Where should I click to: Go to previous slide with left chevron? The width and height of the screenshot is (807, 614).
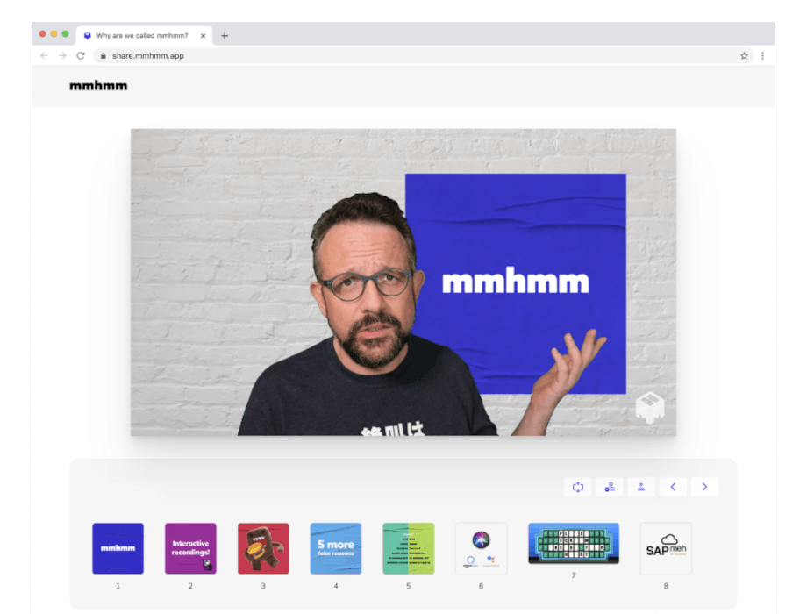click(x=673, y=487)
